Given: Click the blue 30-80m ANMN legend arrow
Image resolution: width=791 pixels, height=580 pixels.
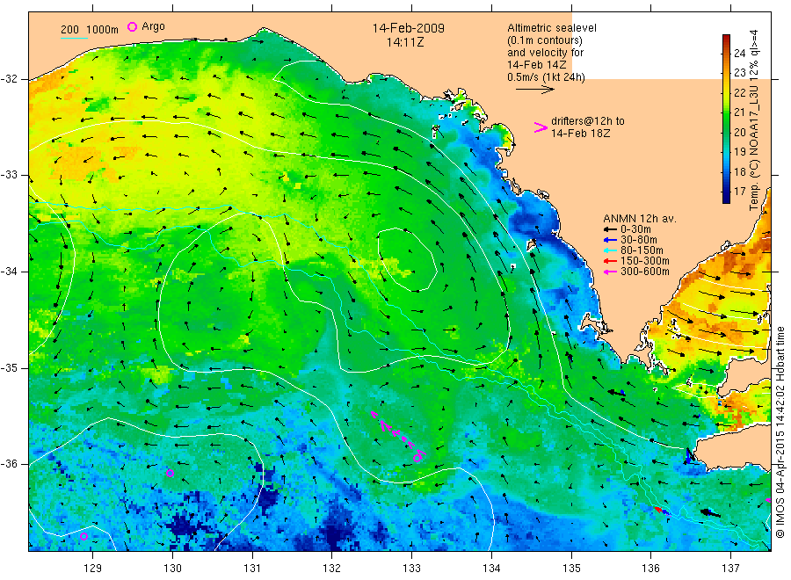Looking at the screenshot, I should [x=610, y=240].
